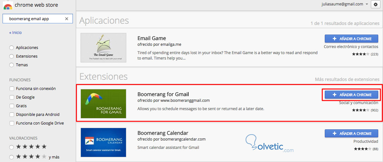This screenshot has height=162, width=383.
Task: Click ofrecido por emailga.me text
Action: [x=159, y=44]
